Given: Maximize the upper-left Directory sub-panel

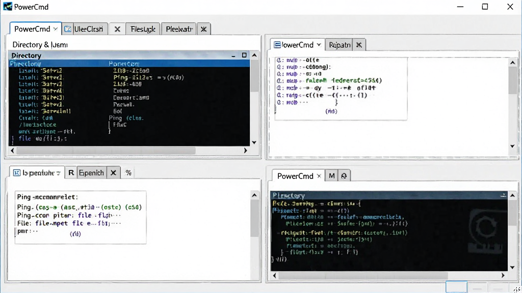Looking at the screenshot, I should pos(244,55).
